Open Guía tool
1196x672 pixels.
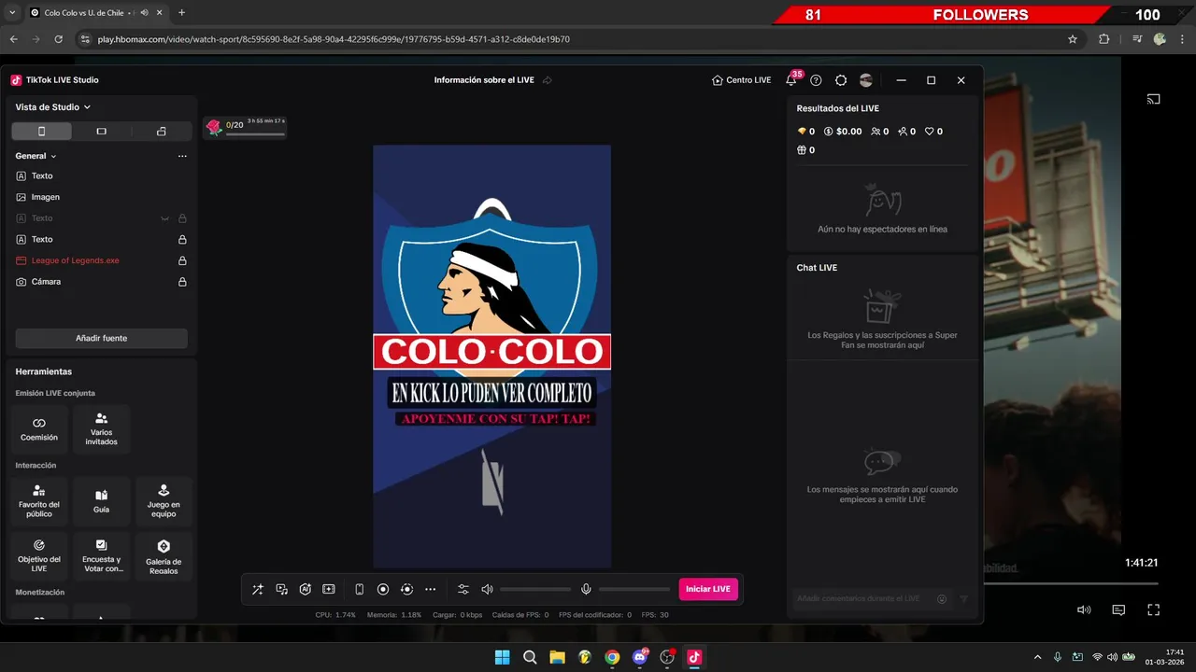coord(101,501)
